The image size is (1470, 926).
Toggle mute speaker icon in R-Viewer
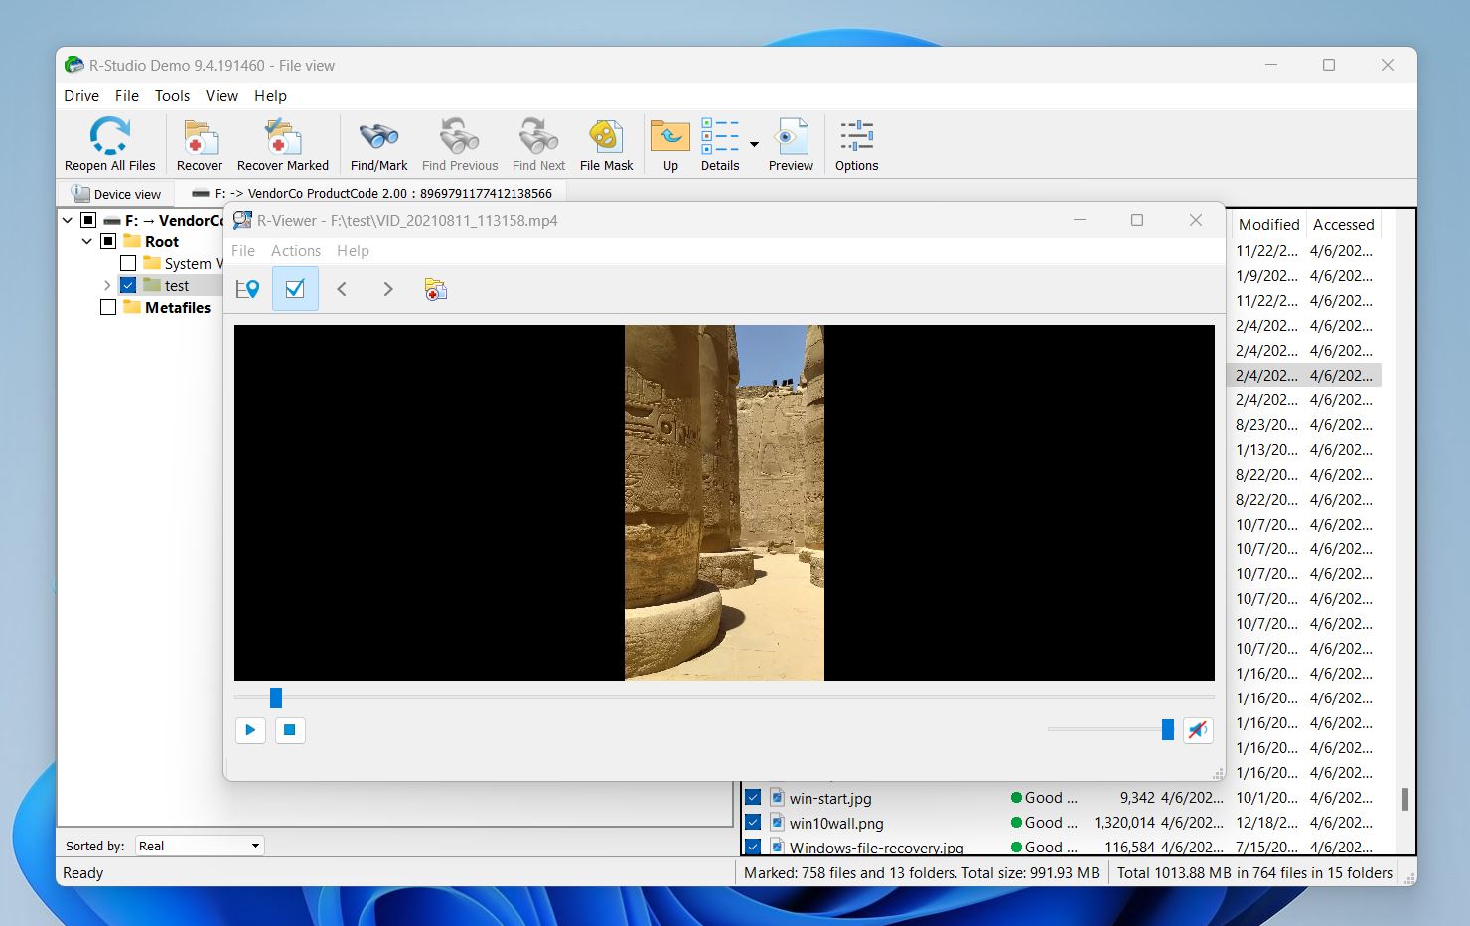[1198, 730]
